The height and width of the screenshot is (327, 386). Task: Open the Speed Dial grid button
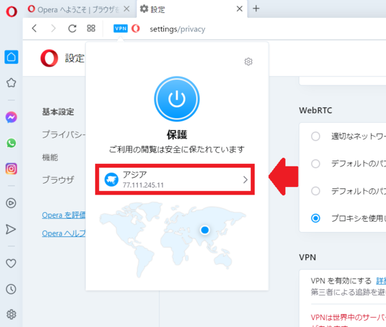[91, 28]
